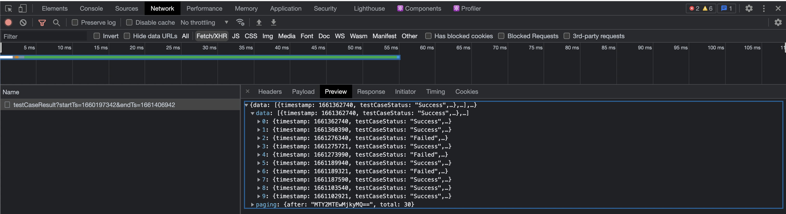Image resolution: width=786 pixels, height=214 pixels.
Task: Check the Invert filter box
Action: (x=97, y=36)
